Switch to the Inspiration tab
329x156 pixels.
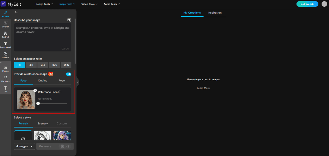point(215,13)
